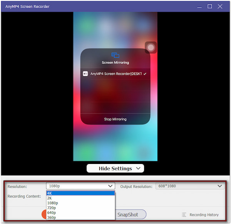Select AnyMP4 Screen Recorder[DESKT mirroring device
This screenshot has height=224, width=231.
[x=115, y=74]
